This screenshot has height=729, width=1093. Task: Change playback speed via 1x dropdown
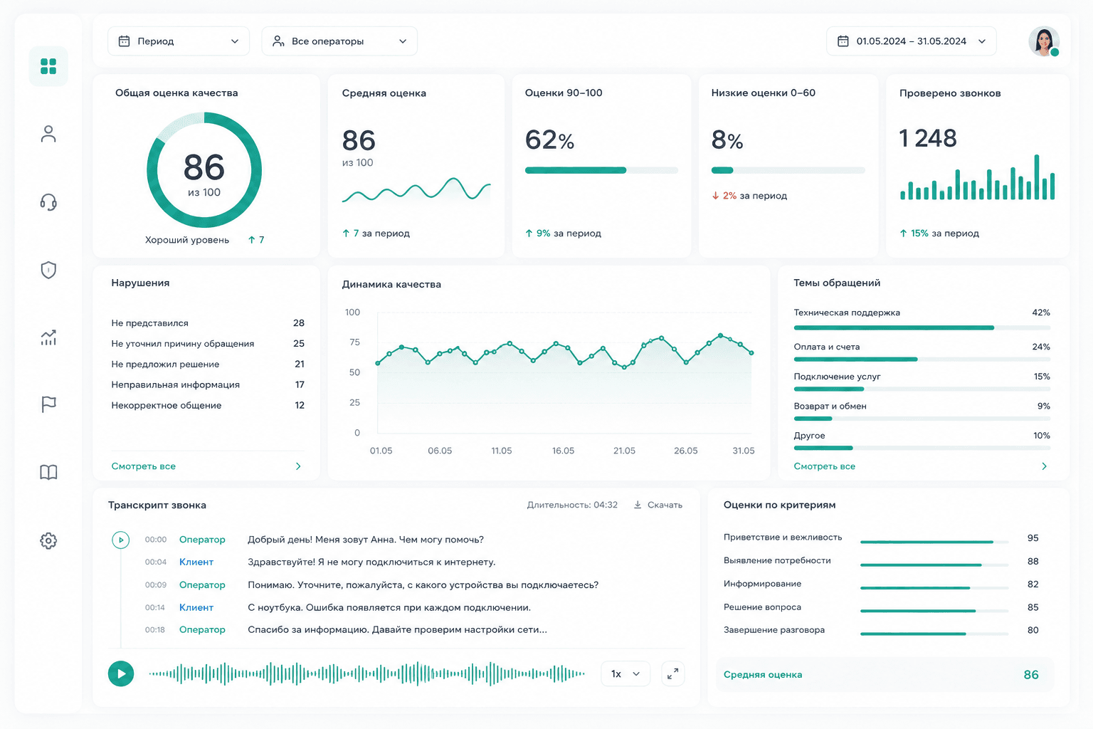click(x=625, y=673)
